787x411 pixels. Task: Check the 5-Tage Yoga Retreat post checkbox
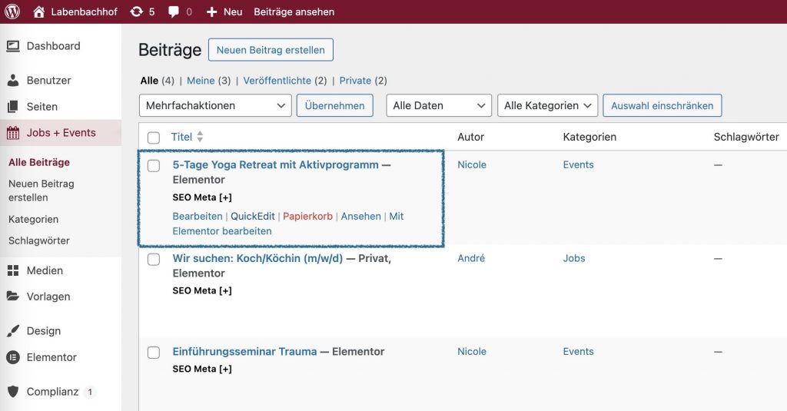coord(154,165)
